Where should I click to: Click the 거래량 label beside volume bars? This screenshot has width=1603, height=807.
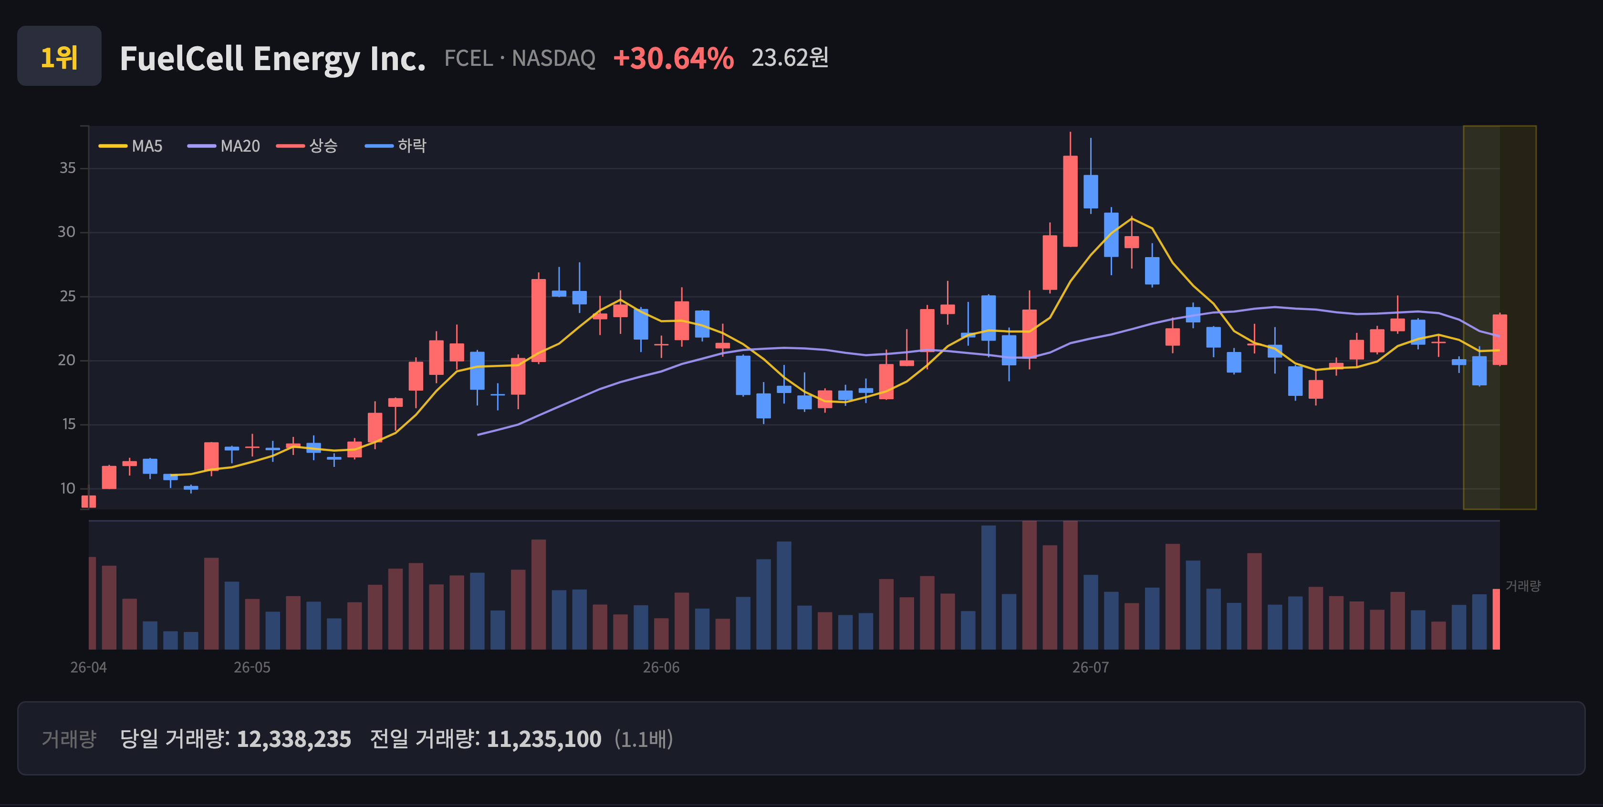(x=1523, y=586)
